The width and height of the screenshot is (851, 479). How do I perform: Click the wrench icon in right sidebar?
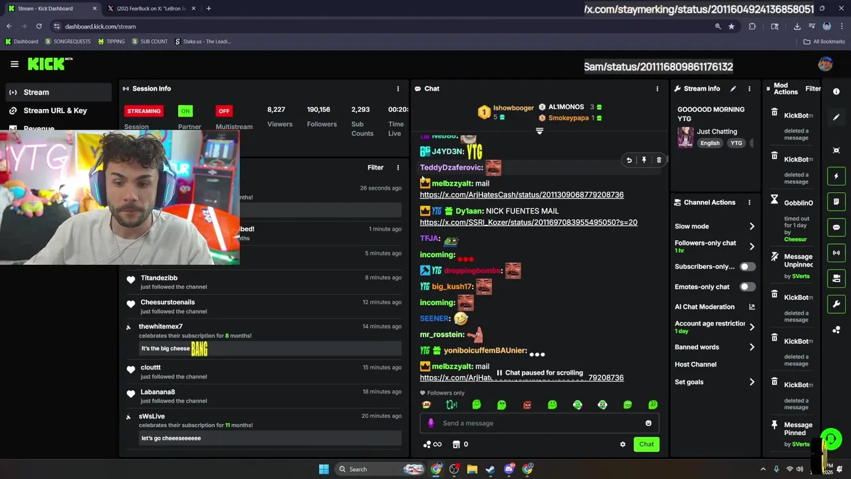(x=836, y=304)
